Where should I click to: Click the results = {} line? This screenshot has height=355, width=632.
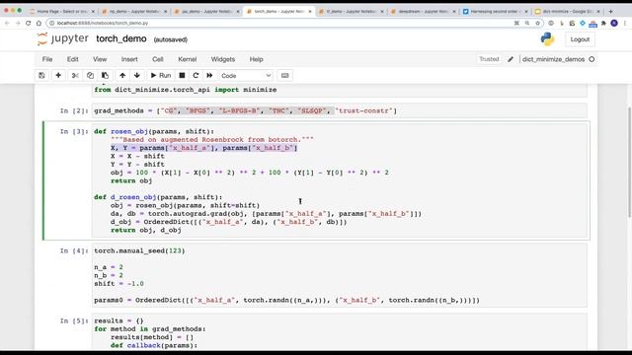pos(118,320)
